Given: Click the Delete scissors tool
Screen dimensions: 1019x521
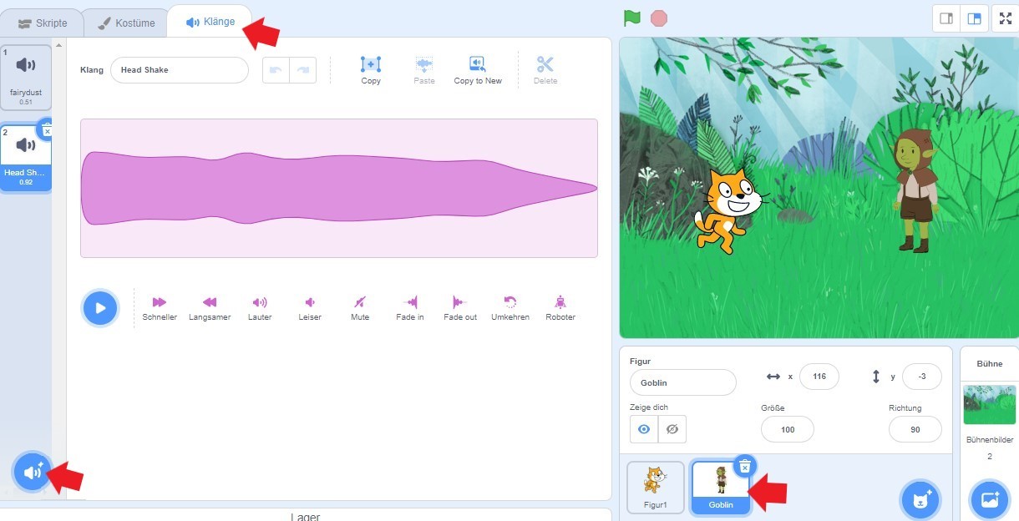Looking at the screenshot, I should pos(545,70).
